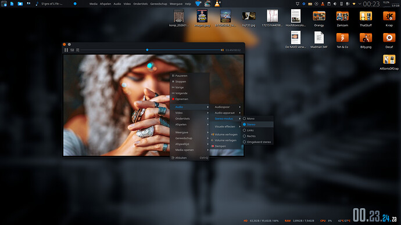Open the top-bar Afspelen menu

tap(105, 4)
